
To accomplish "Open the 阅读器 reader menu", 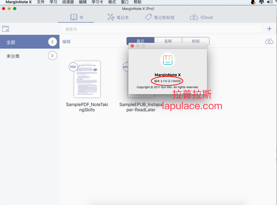I will pyautogui.click(x=68, y=2).
